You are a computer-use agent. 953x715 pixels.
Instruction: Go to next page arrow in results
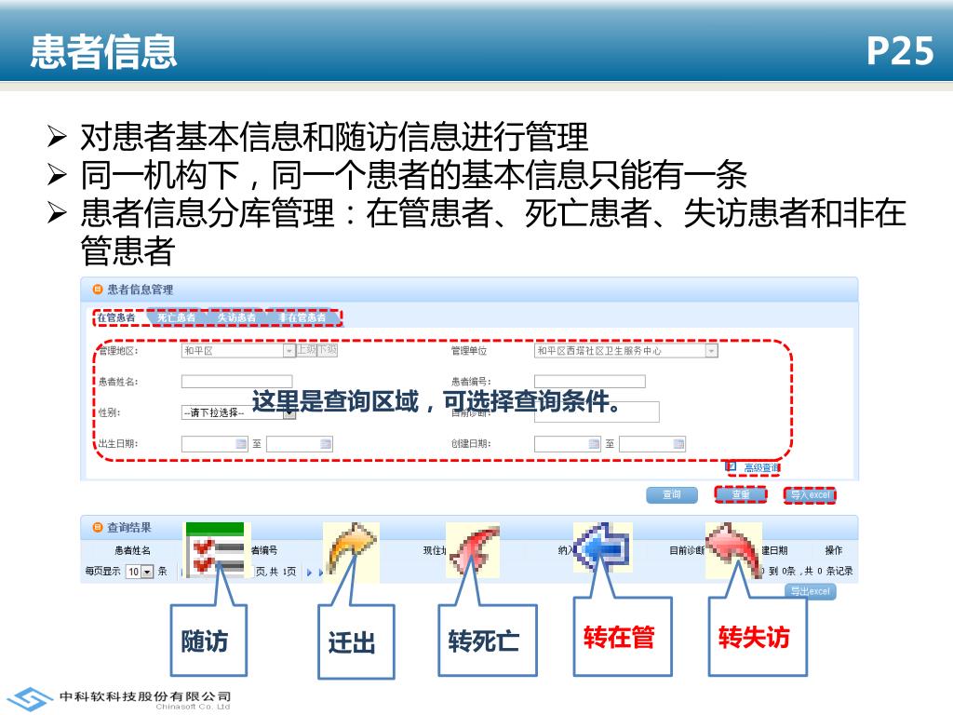pyautogui.click(x=309, y=573)
